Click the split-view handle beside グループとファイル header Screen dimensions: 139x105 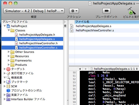coord(65,22)
